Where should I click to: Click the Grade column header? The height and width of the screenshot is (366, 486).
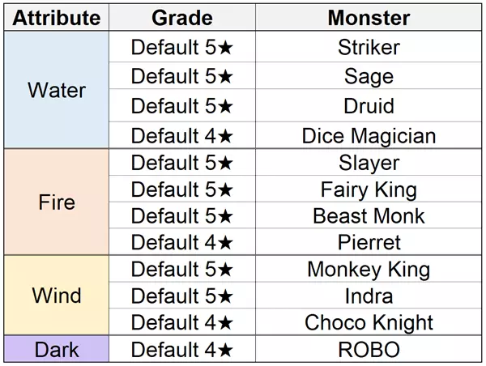click(182, 18)
